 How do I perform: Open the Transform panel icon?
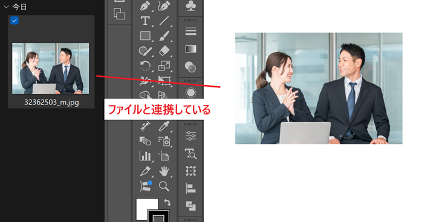coord(190,171)
